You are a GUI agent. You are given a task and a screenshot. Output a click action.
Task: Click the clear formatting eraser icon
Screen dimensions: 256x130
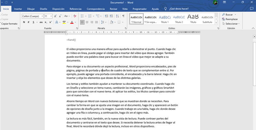[75, 16]
